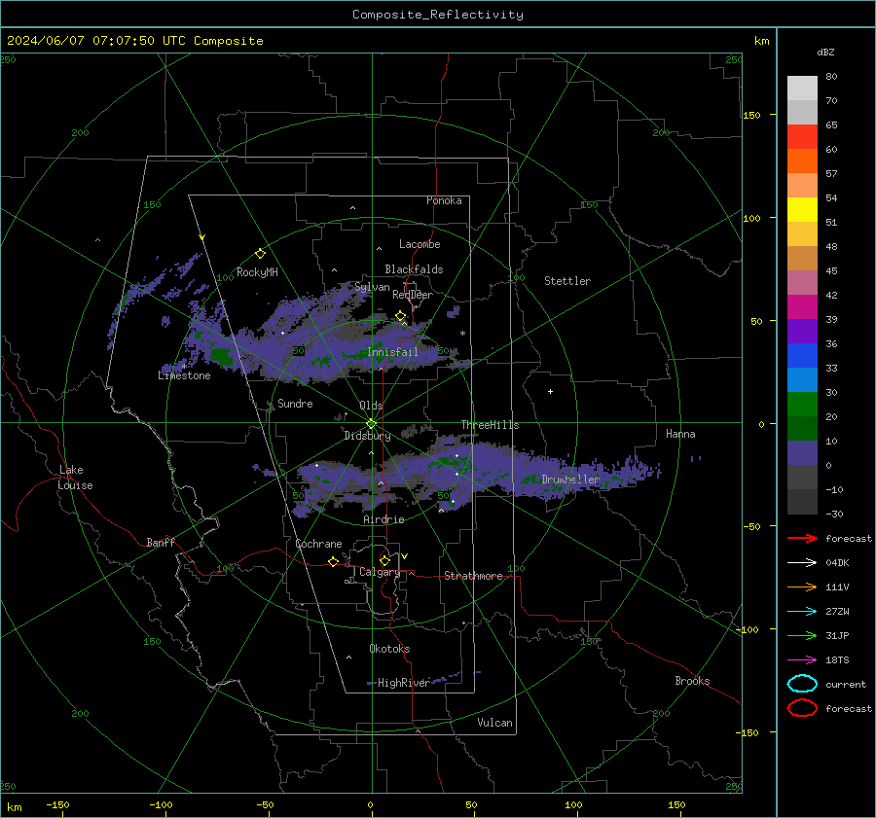Screen dimensions: 876x818
Task: Click the Lake Louise label
Action: click(75, 478)
